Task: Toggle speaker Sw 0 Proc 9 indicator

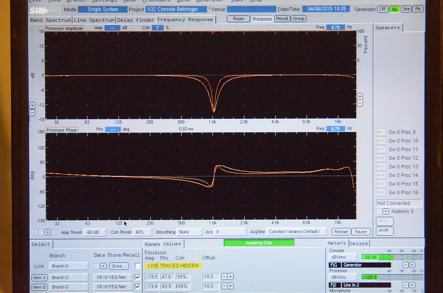Action: (380, 132)
